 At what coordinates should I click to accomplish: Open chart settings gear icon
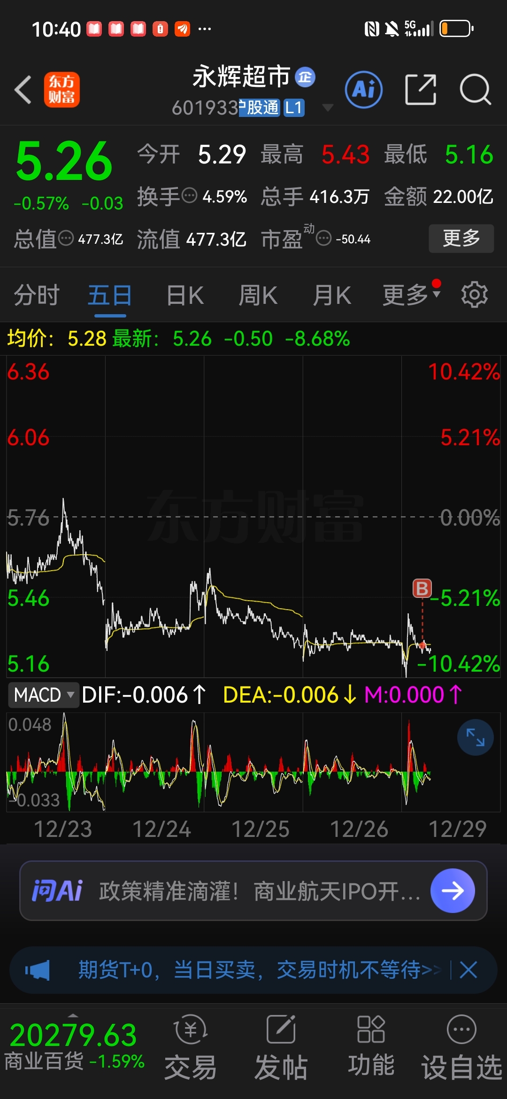475,295
